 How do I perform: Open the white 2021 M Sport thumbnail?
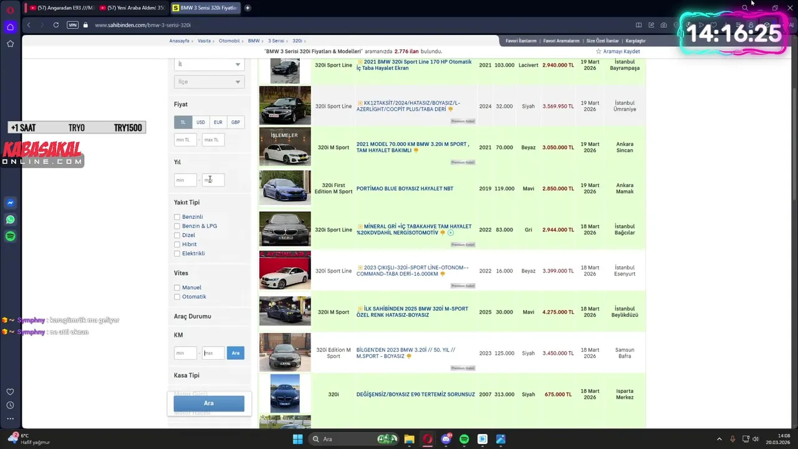(x=285, y=147)
